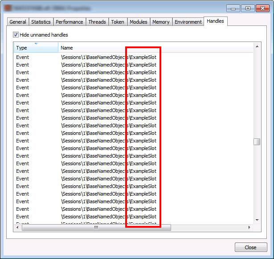Open the Statistics tab
Screen dimensions: 274x259
(x=41, y=22)
